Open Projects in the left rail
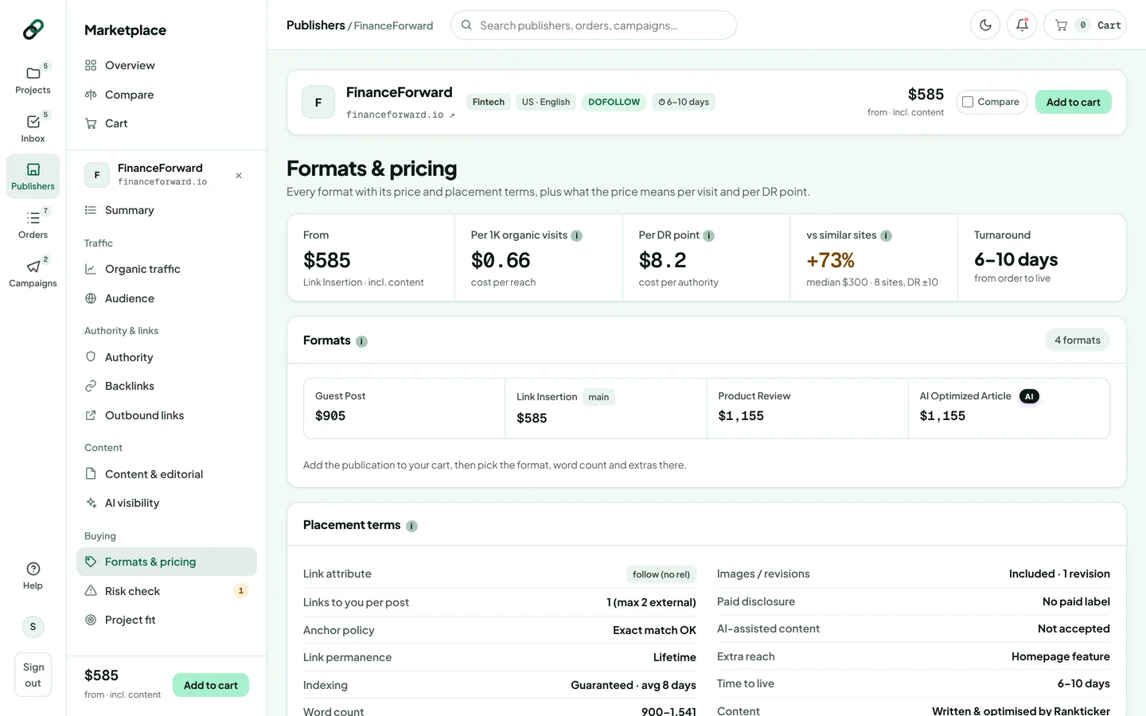Image resolution: width=1146 pixels, height=716 pixels. 33,80
